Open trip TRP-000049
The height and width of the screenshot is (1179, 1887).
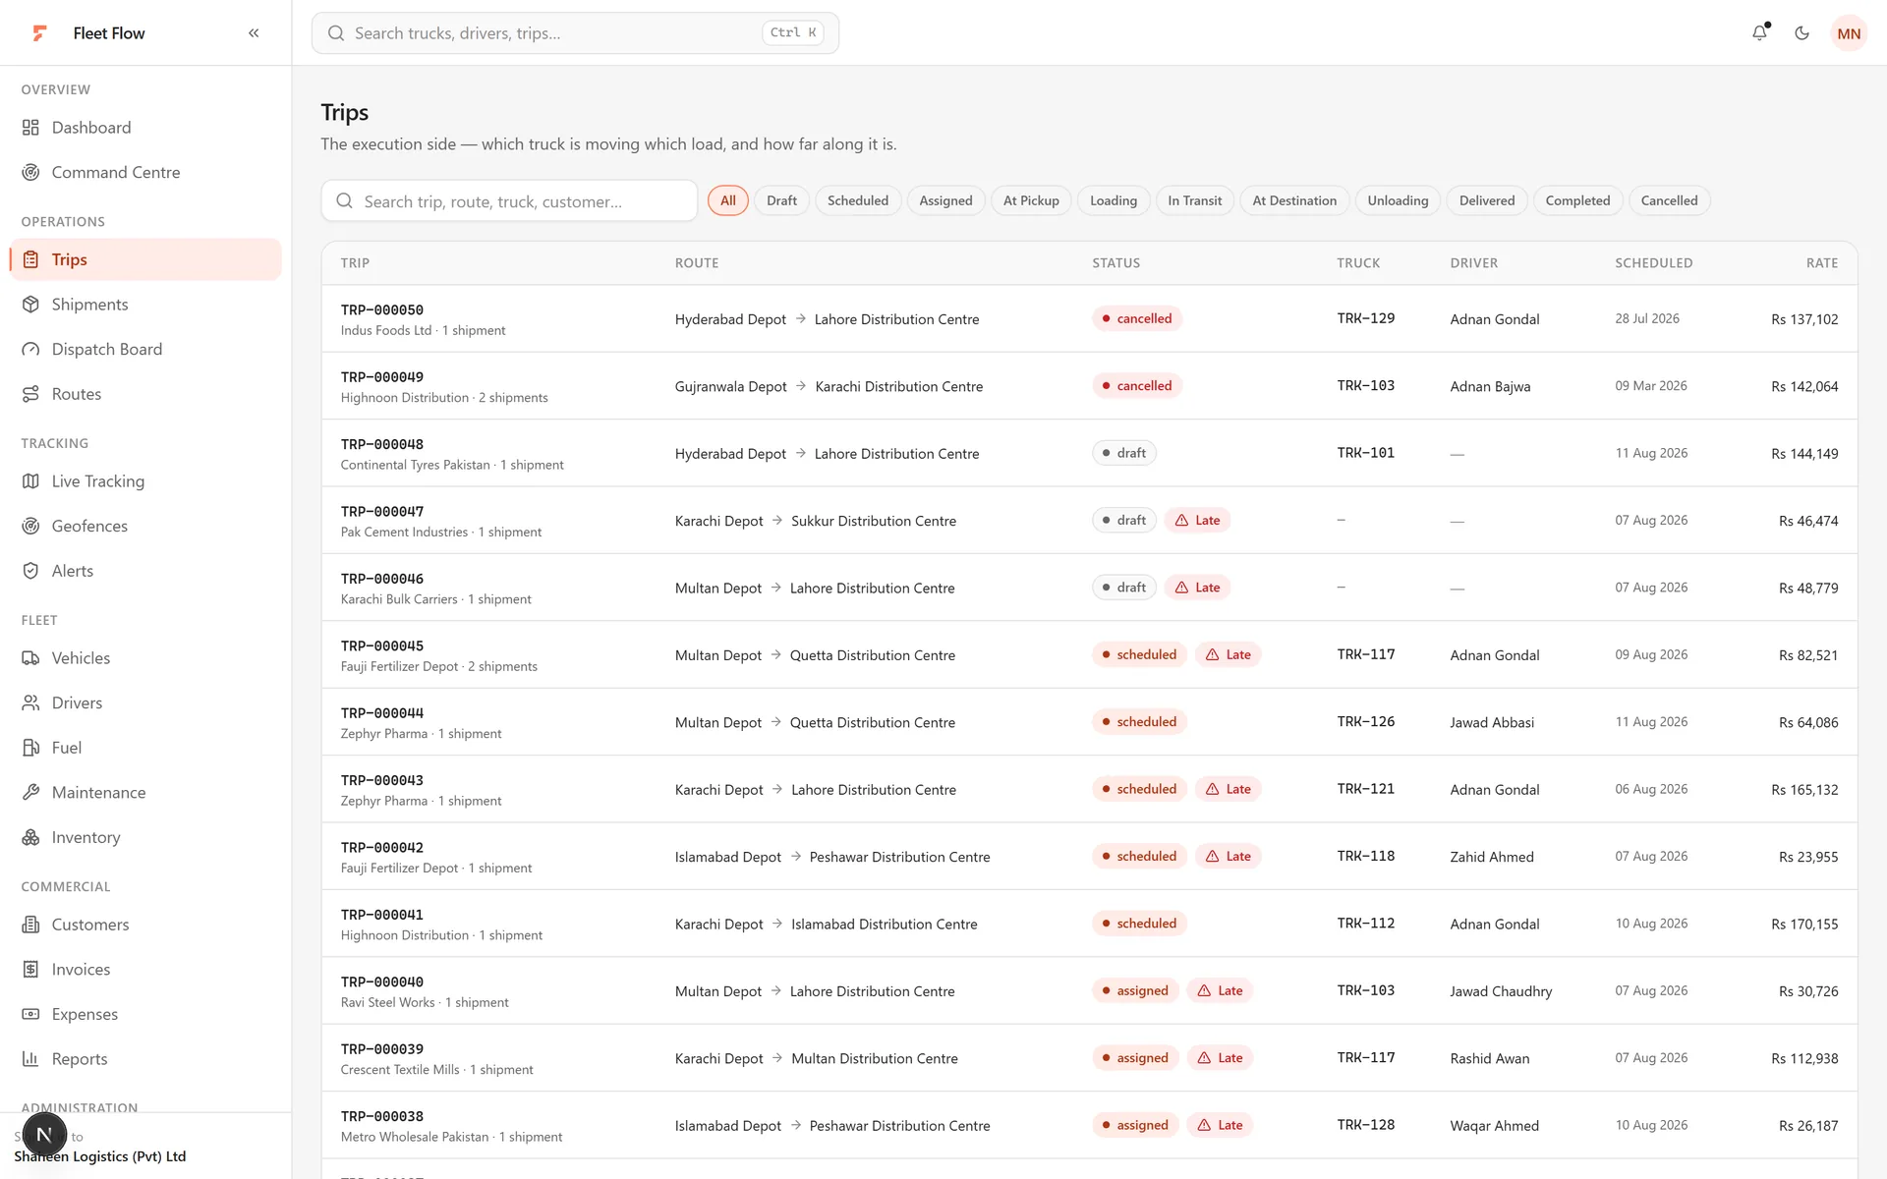(382, 377)
